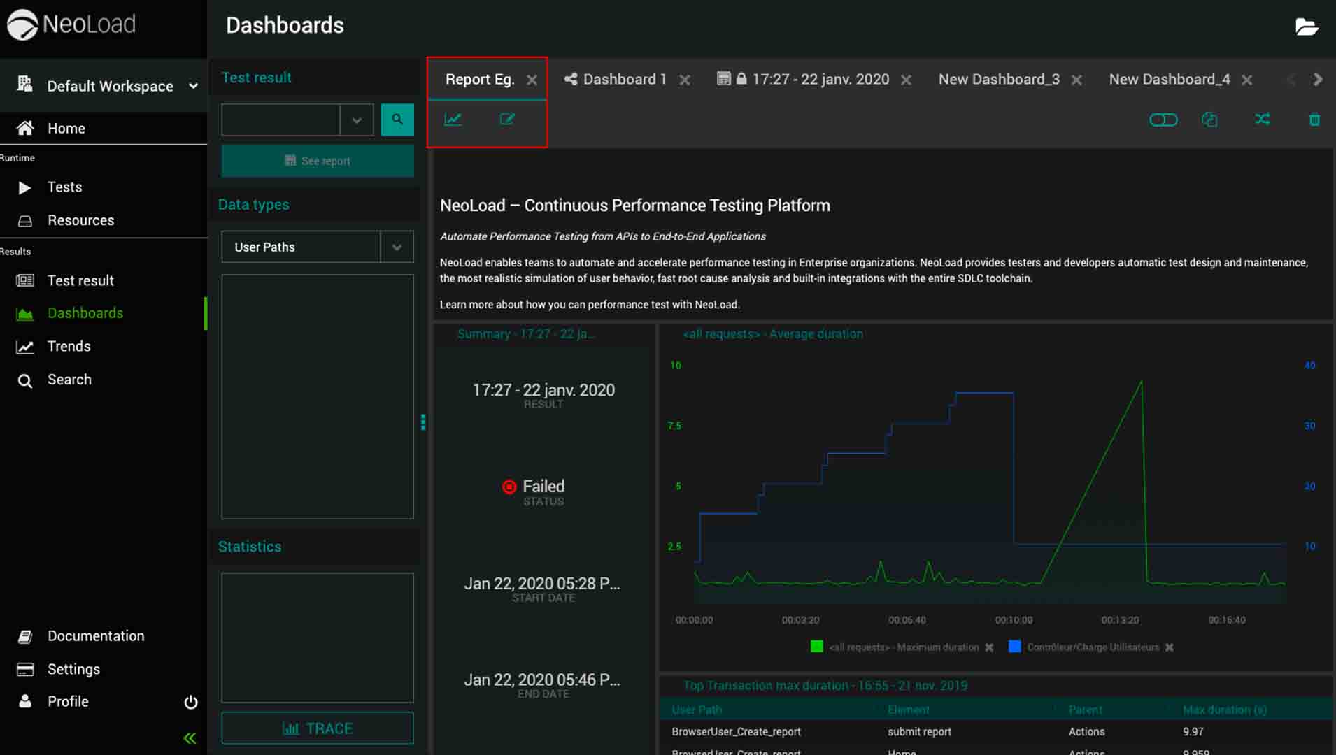Remove the Maximum duration series from legend
Screen dimensions: 1336x755
[x=989, y=647]
